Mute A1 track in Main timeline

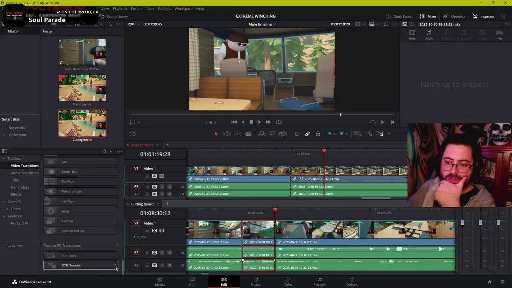click(170, 187)
